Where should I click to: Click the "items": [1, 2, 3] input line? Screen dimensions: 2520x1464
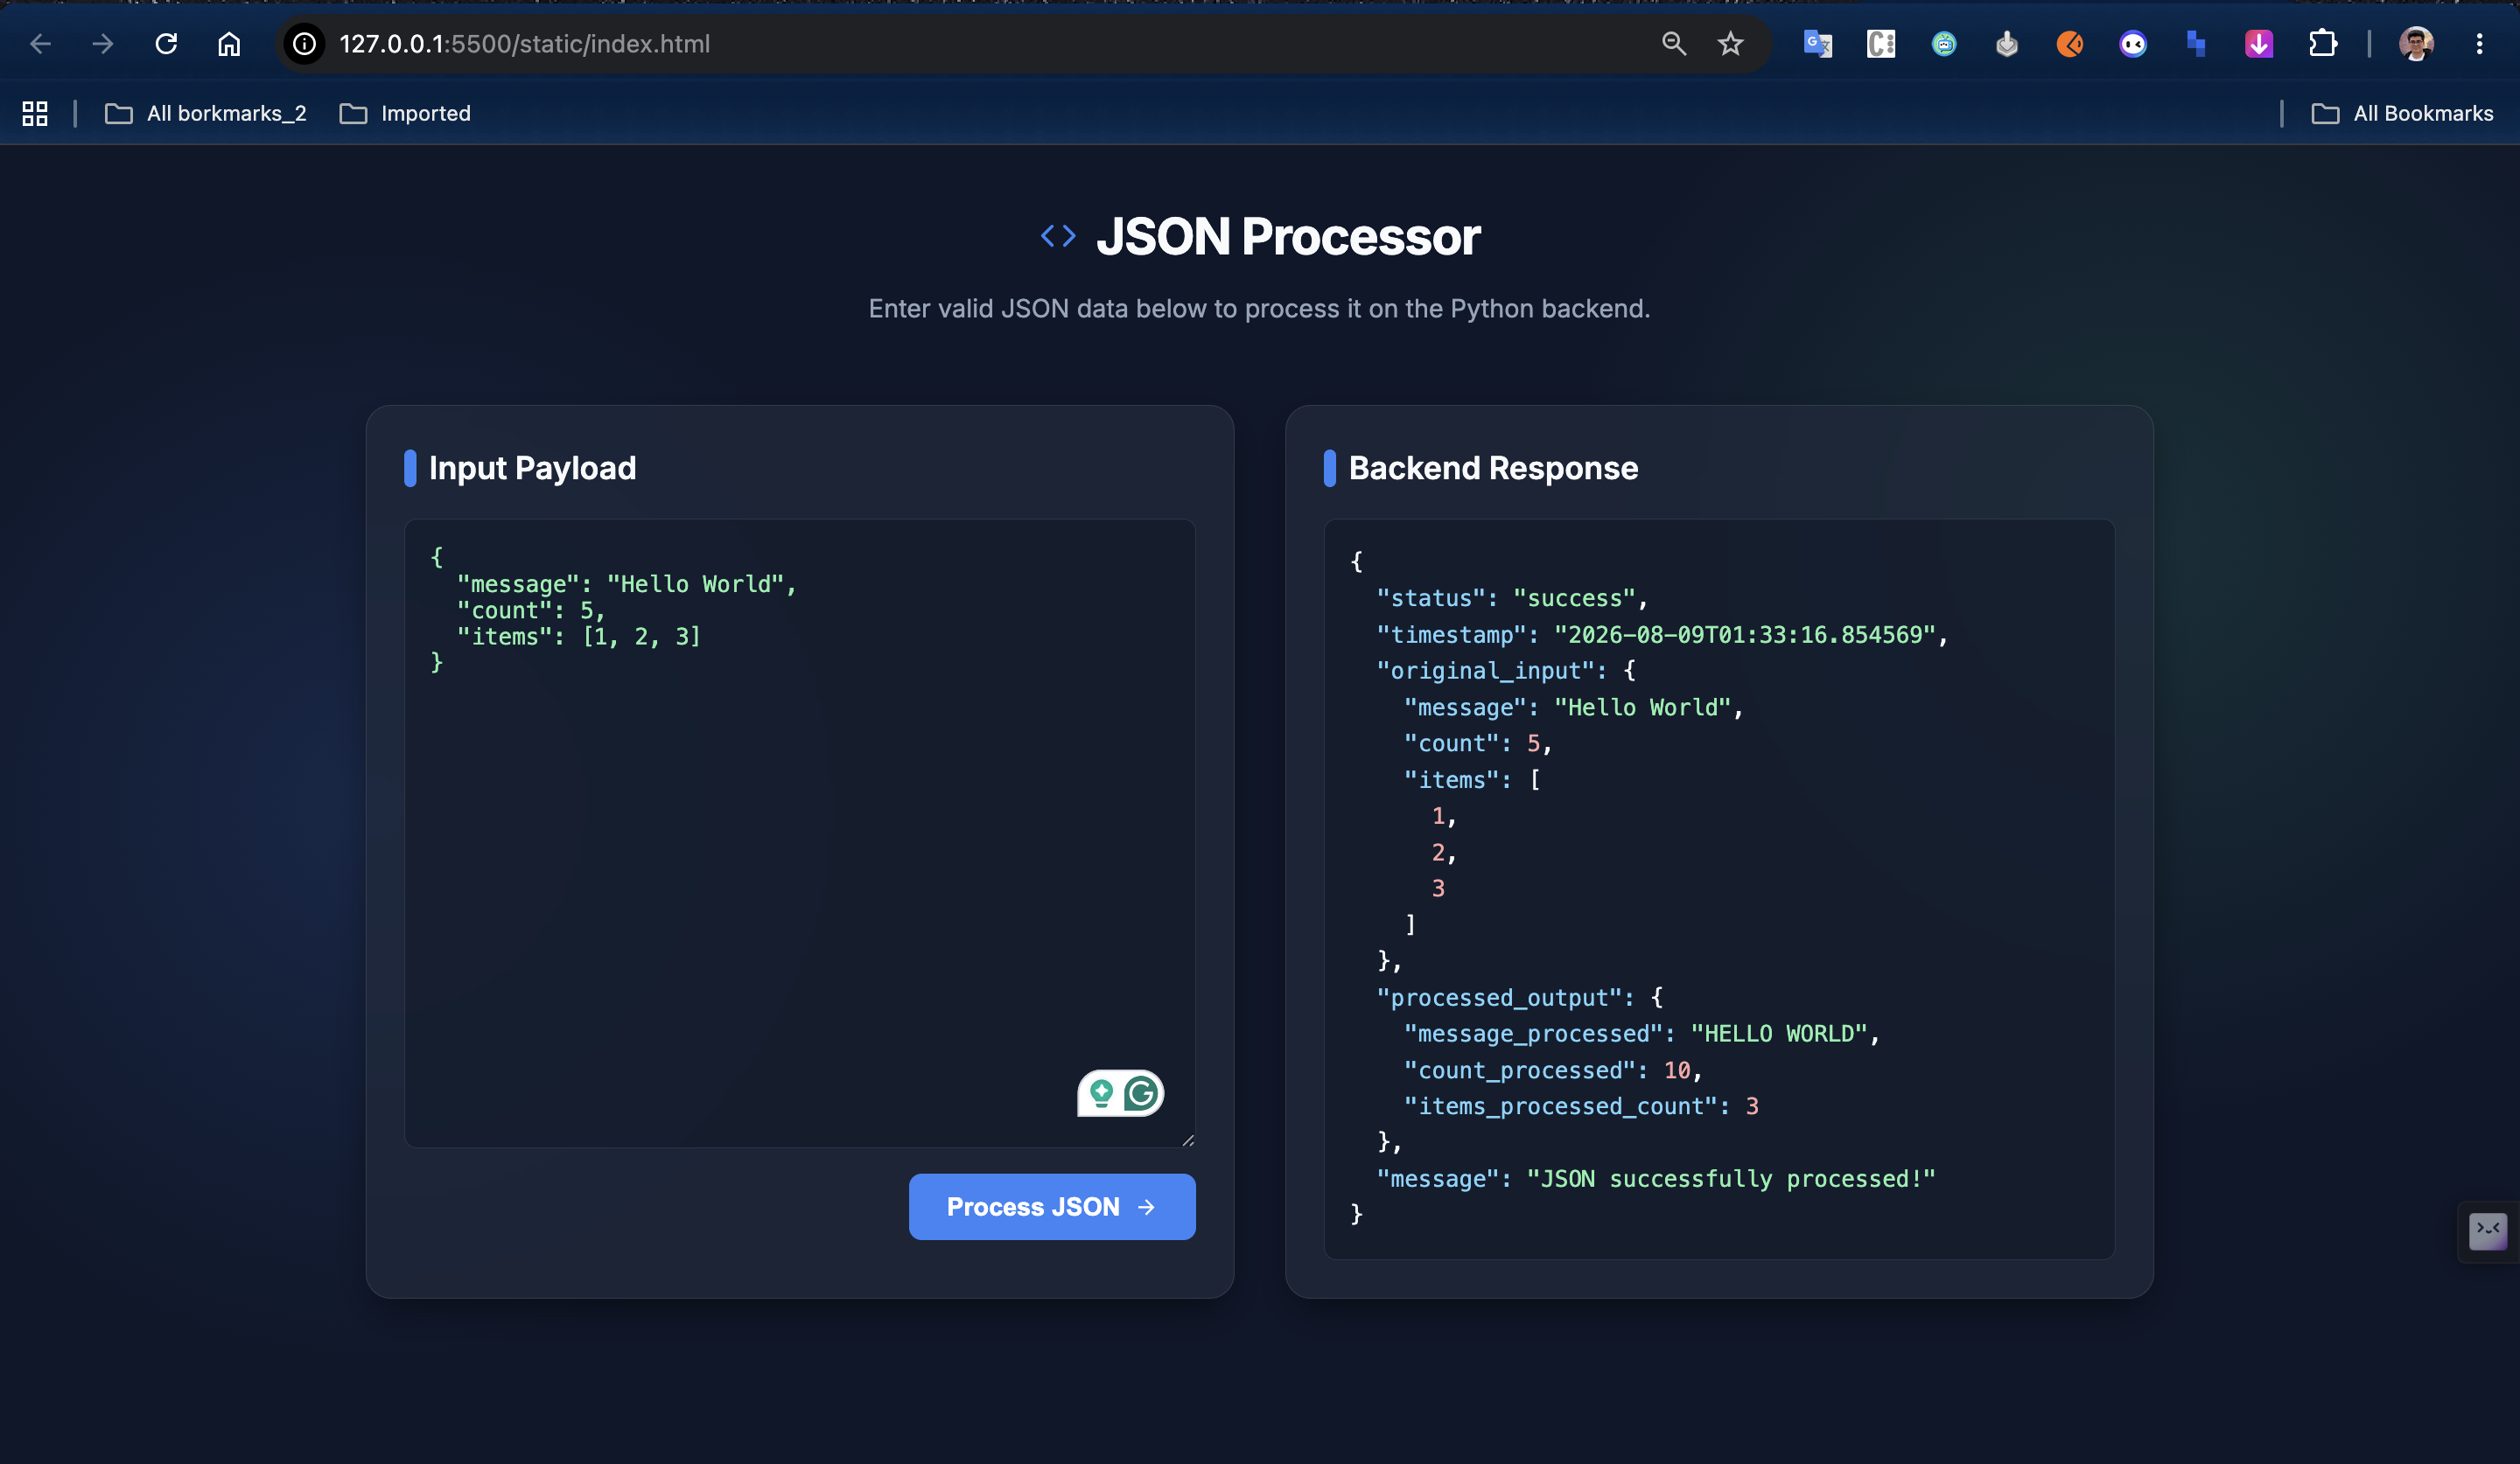click(579, 637)
